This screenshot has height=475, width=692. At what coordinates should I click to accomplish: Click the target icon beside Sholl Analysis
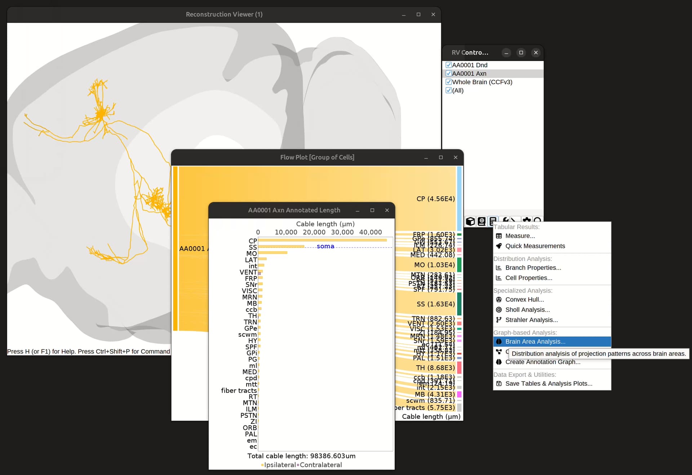point(499,309)
